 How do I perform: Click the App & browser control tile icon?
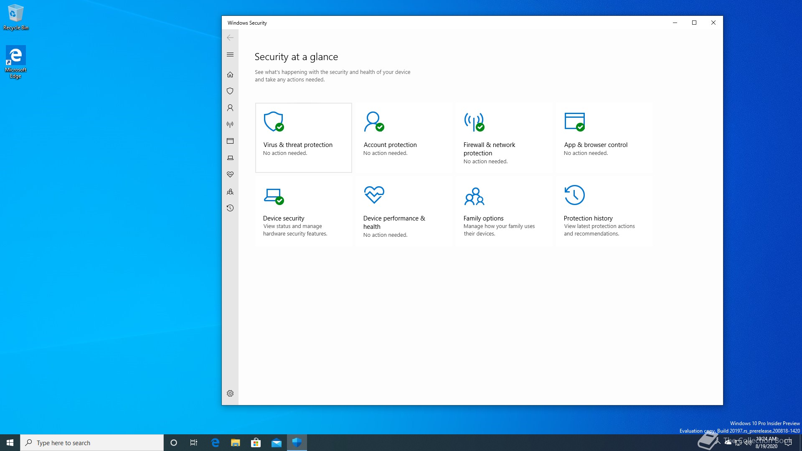pyautogui.click(x=575, y=122)
